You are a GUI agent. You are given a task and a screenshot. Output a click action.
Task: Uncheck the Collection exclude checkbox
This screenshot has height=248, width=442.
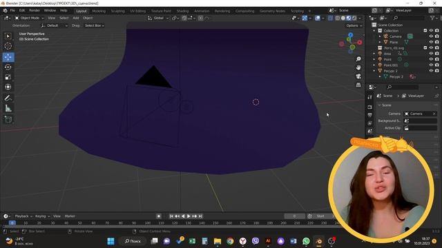pos(425,30)
